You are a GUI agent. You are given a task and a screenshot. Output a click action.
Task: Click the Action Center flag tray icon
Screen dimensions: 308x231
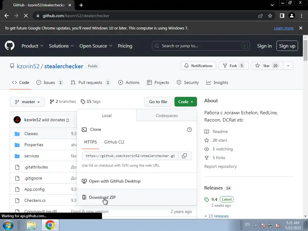[x=263, y=225]
